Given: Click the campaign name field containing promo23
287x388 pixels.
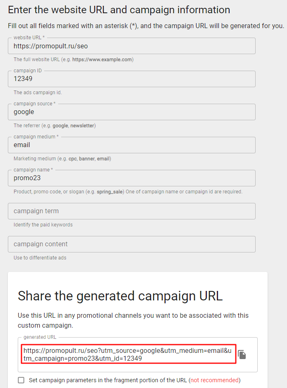Looking at the screenshot, I should (x=131, y=178).
